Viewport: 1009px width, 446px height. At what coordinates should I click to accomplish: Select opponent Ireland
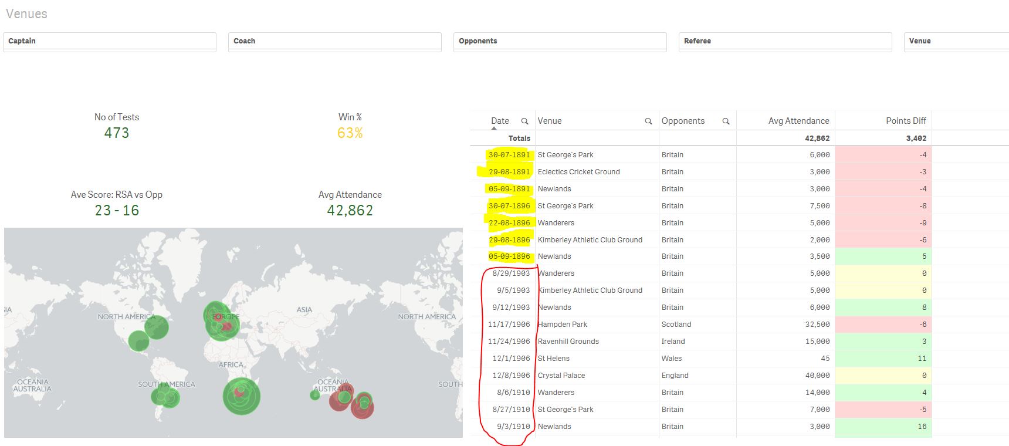673,342
